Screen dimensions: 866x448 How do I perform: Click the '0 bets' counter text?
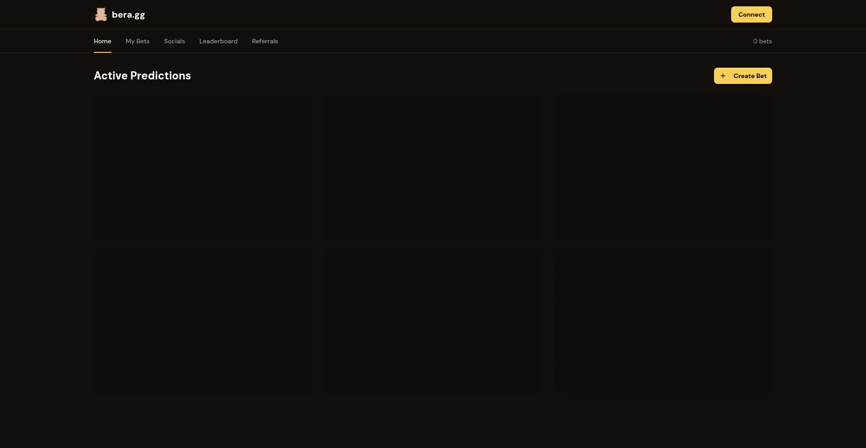[762, 41]
